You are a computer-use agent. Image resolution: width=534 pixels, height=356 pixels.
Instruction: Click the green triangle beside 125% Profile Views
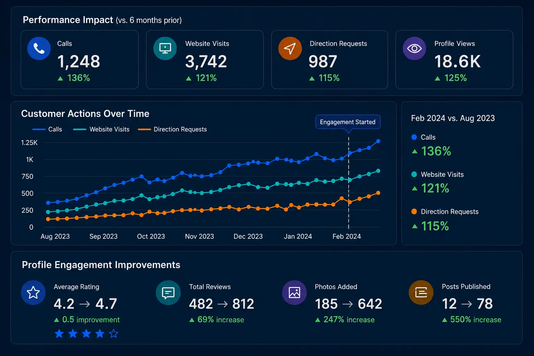click(x=437, y=79)
